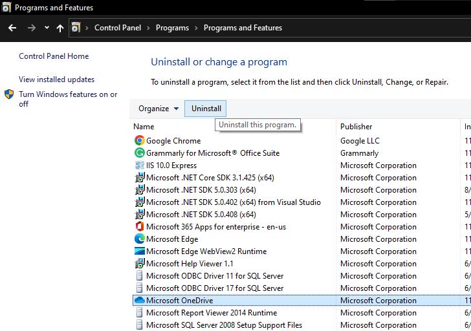
Task: Click the ODBC Driver 11 icon
Action: 139,276
